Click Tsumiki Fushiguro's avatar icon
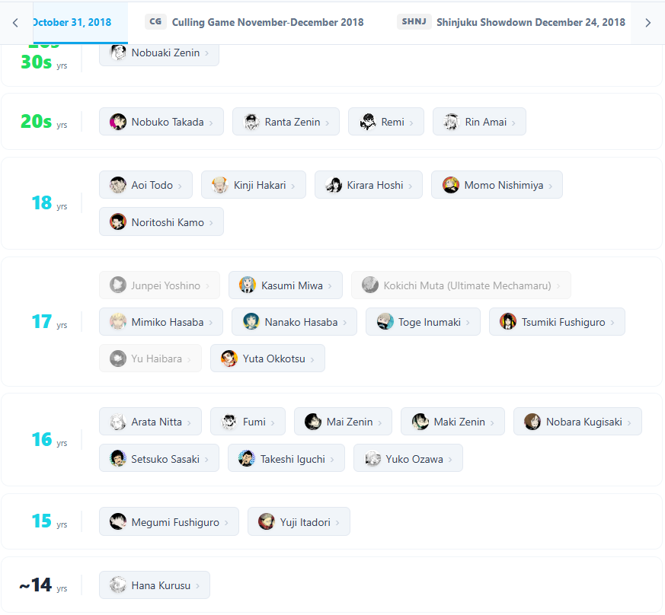The width and height of the screenshot is (665, 615). 508,322
